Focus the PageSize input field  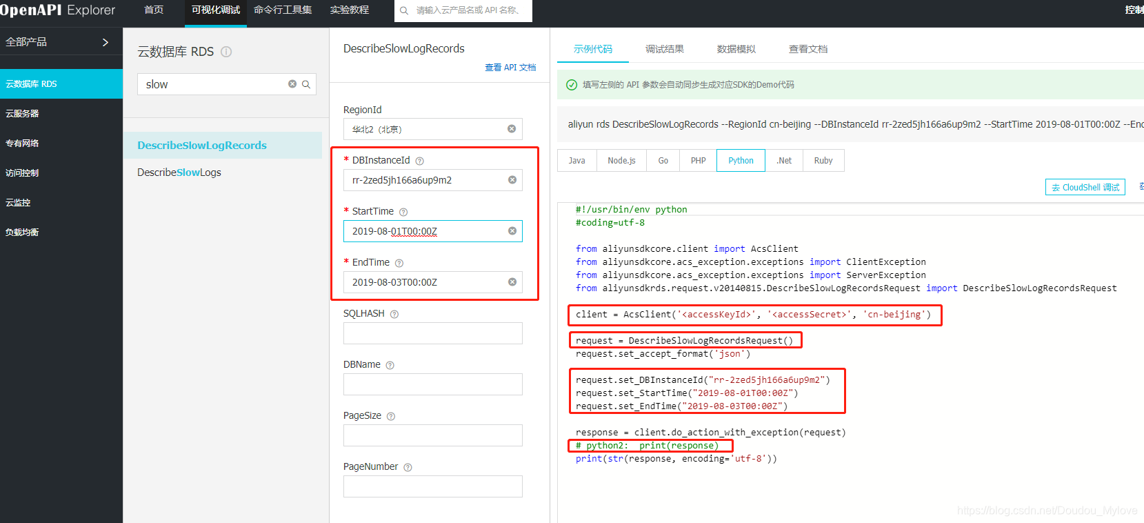(433, 435)
